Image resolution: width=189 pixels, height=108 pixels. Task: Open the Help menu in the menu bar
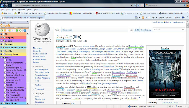pos(35,10)
